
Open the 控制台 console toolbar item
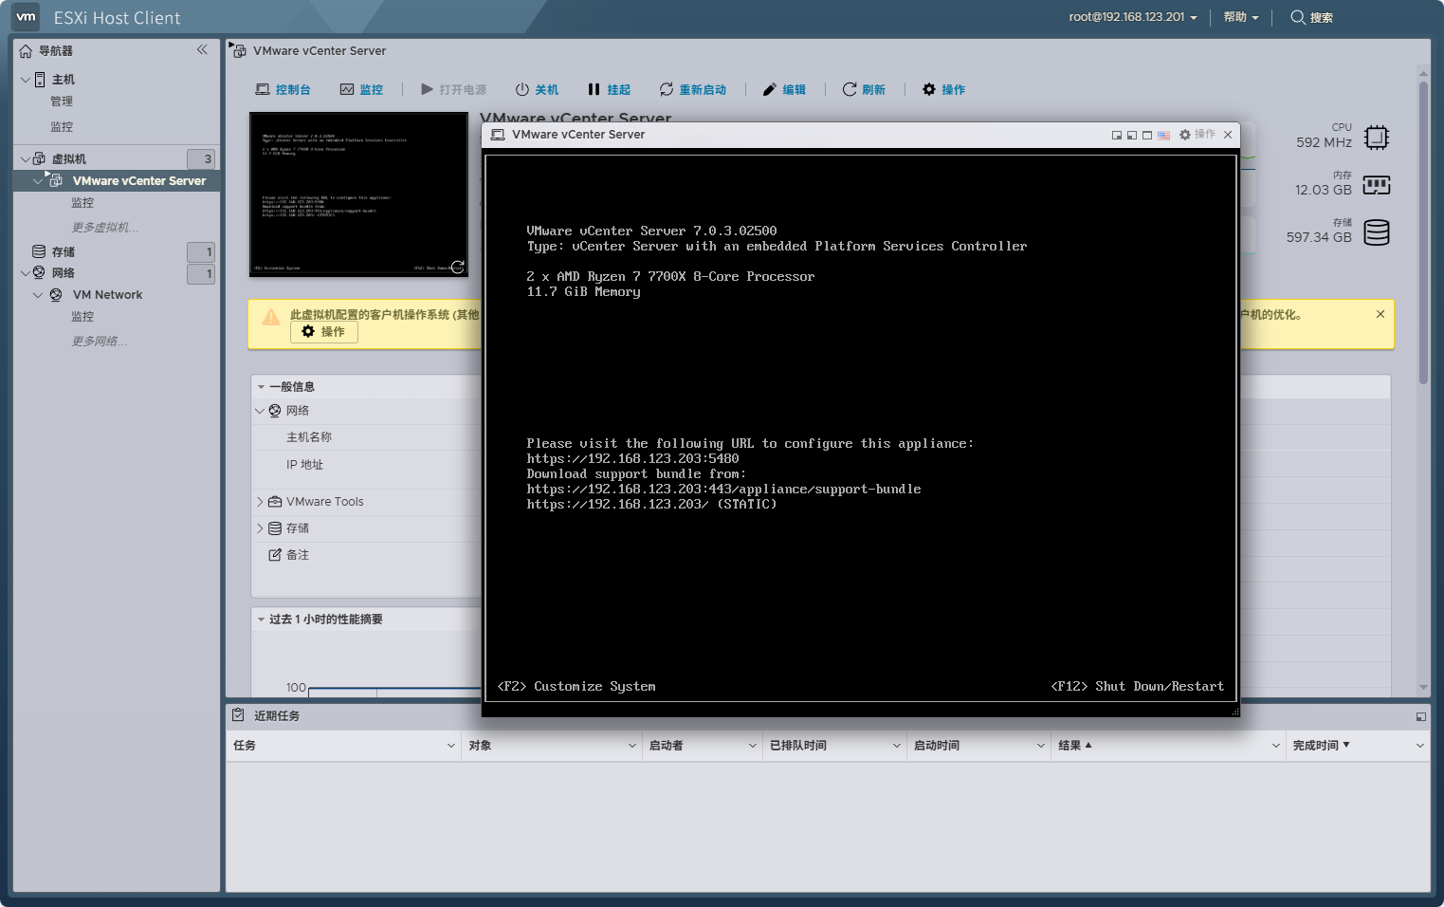tap(283, 89)
